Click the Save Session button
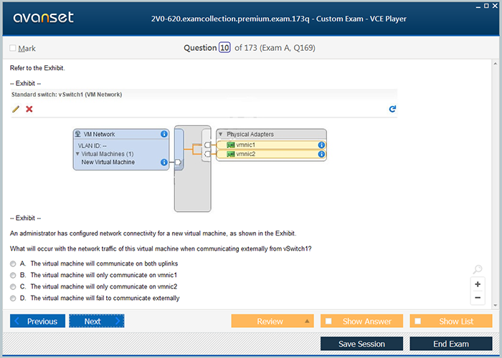 [361, 344]
